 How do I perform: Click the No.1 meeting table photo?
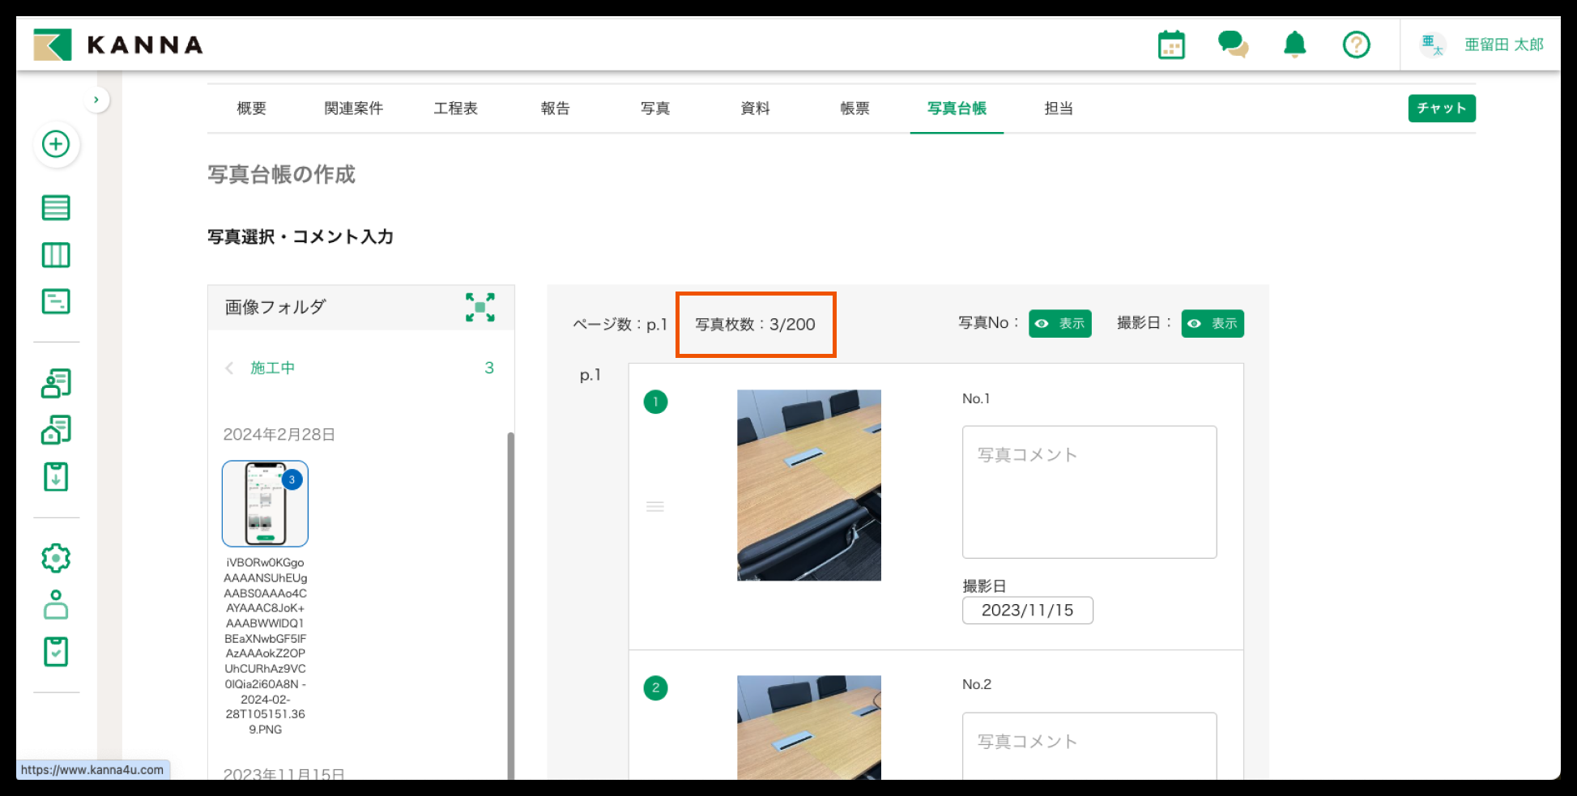coord(809,486)
